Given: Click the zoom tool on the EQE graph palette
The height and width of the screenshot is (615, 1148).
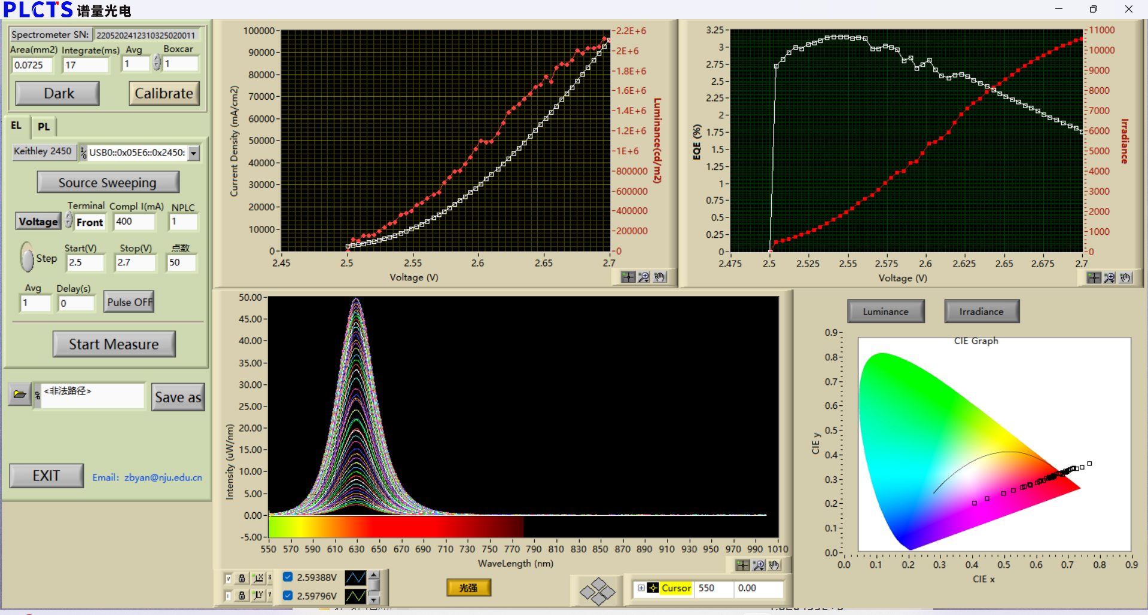Looking at the screenshot, I should tap(1109, 278).
